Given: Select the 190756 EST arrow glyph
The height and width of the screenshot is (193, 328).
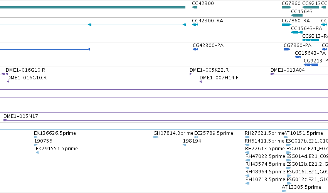Looking at the screenshot, I should [35, 145].
